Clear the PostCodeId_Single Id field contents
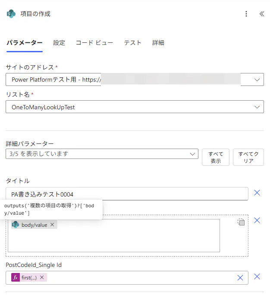Viewport: 270px width, 295px height. [240, 278]
